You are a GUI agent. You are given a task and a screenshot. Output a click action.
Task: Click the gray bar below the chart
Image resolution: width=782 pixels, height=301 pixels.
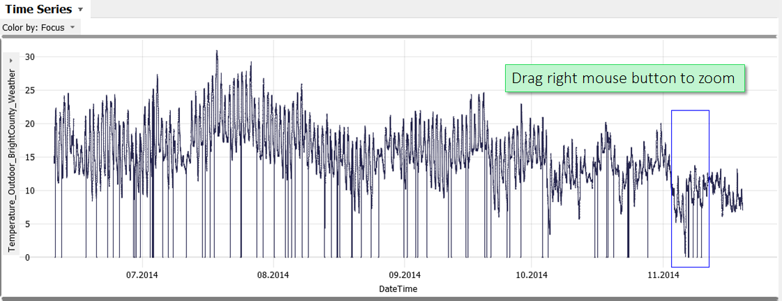click(x=391, y=298)
